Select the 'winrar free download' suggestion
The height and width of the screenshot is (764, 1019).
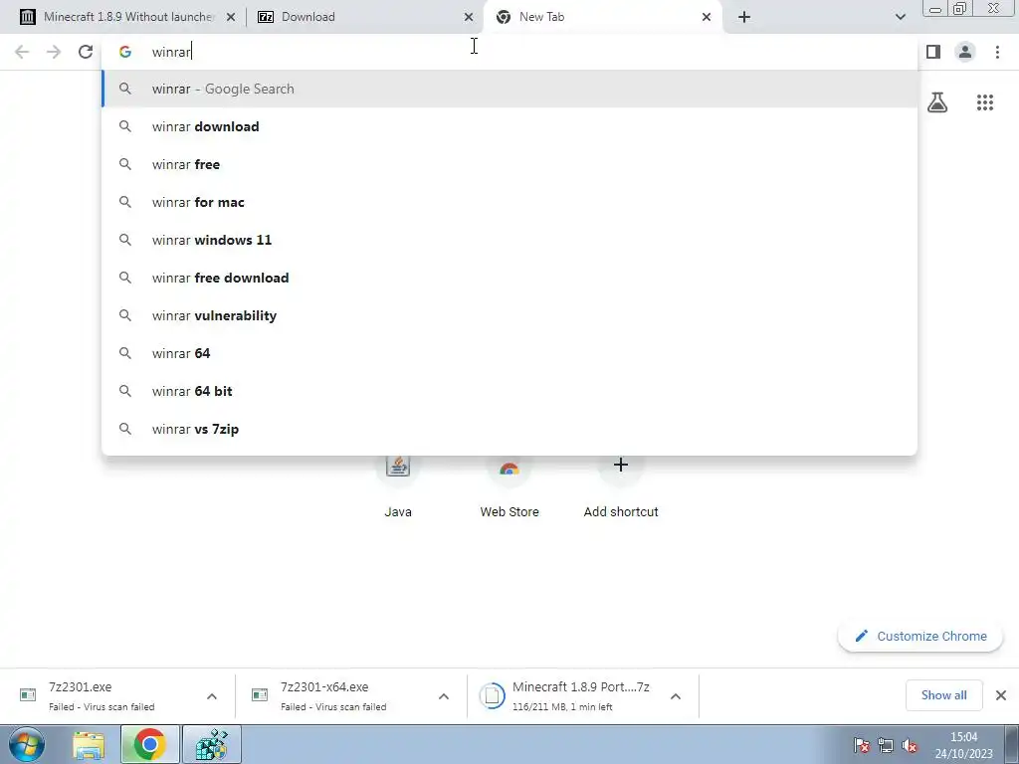click(x=509, y=278)
